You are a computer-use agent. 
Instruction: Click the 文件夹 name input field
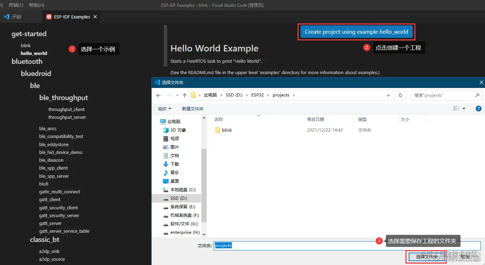[x=347, y=245]
